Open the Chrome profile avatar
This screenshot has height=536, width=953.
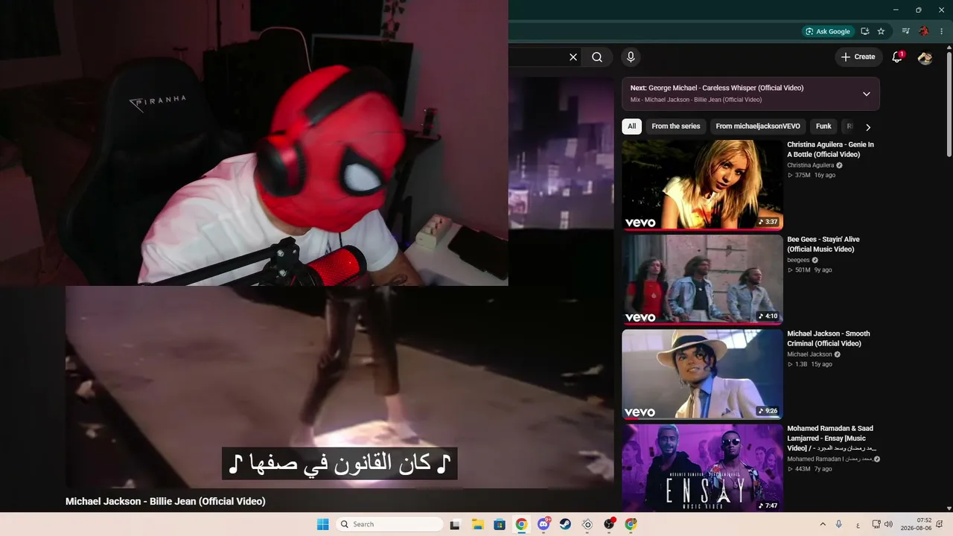pyautogui.click(x=924, y=31)
